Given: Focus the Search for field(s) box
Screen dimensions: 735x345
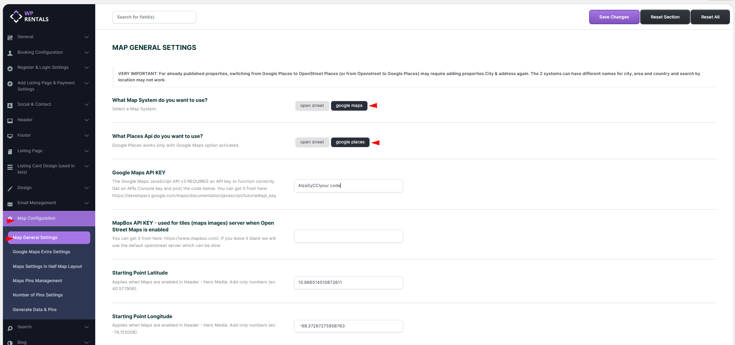Looking at the screenshot, I should (154, 17).
